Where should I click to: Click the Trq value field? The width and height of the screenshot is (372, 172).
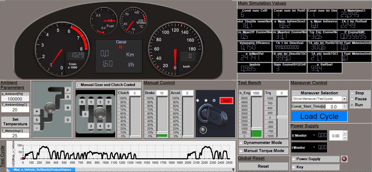coord(282,93)
